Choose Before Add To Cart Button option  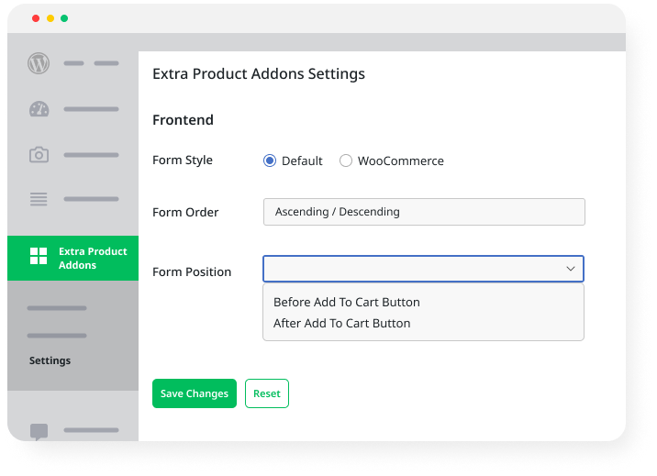pos(347,303)
